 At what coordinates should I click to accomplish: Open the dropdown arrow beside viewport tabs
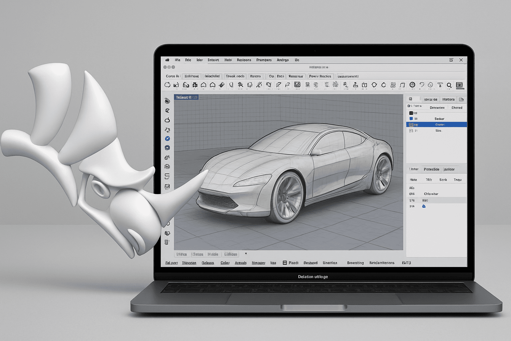pyautogui.click(x=246, y=254)
